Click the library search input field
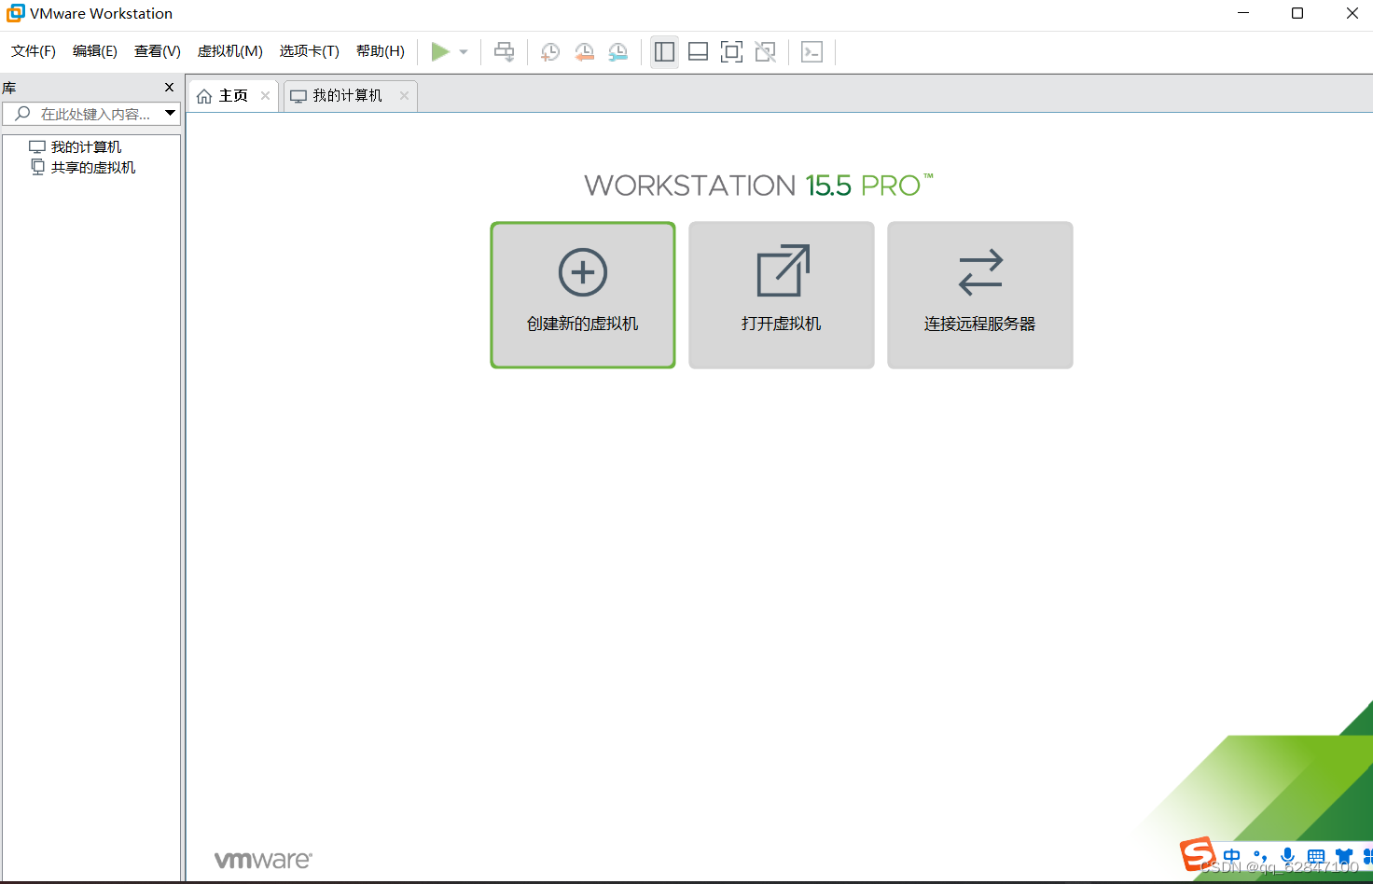 pos(90,114)
